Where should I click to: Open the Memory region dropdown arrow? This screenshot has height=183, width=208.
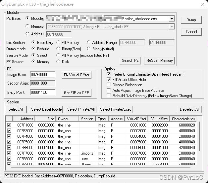(x=172, y=27)
